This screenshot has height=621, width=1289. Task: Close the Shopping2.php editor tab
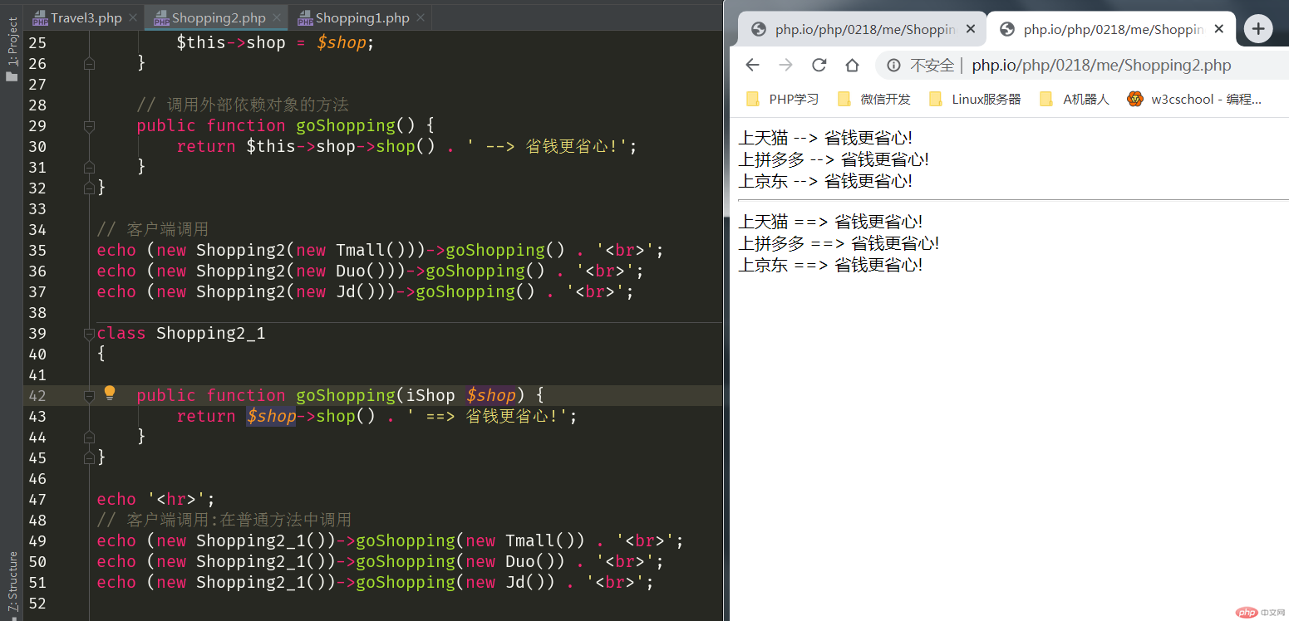click(x=278, y=17)
